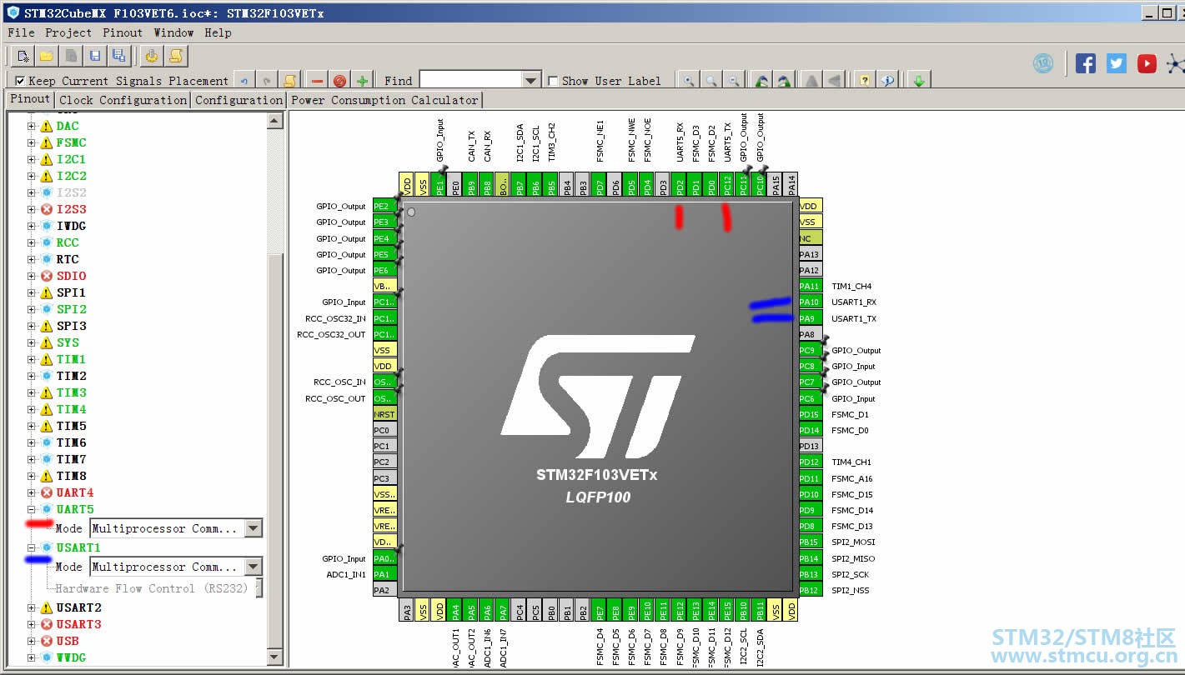
Task: Toggle Keep Current Signals Placement checkbox
Action: coord(20,81)
